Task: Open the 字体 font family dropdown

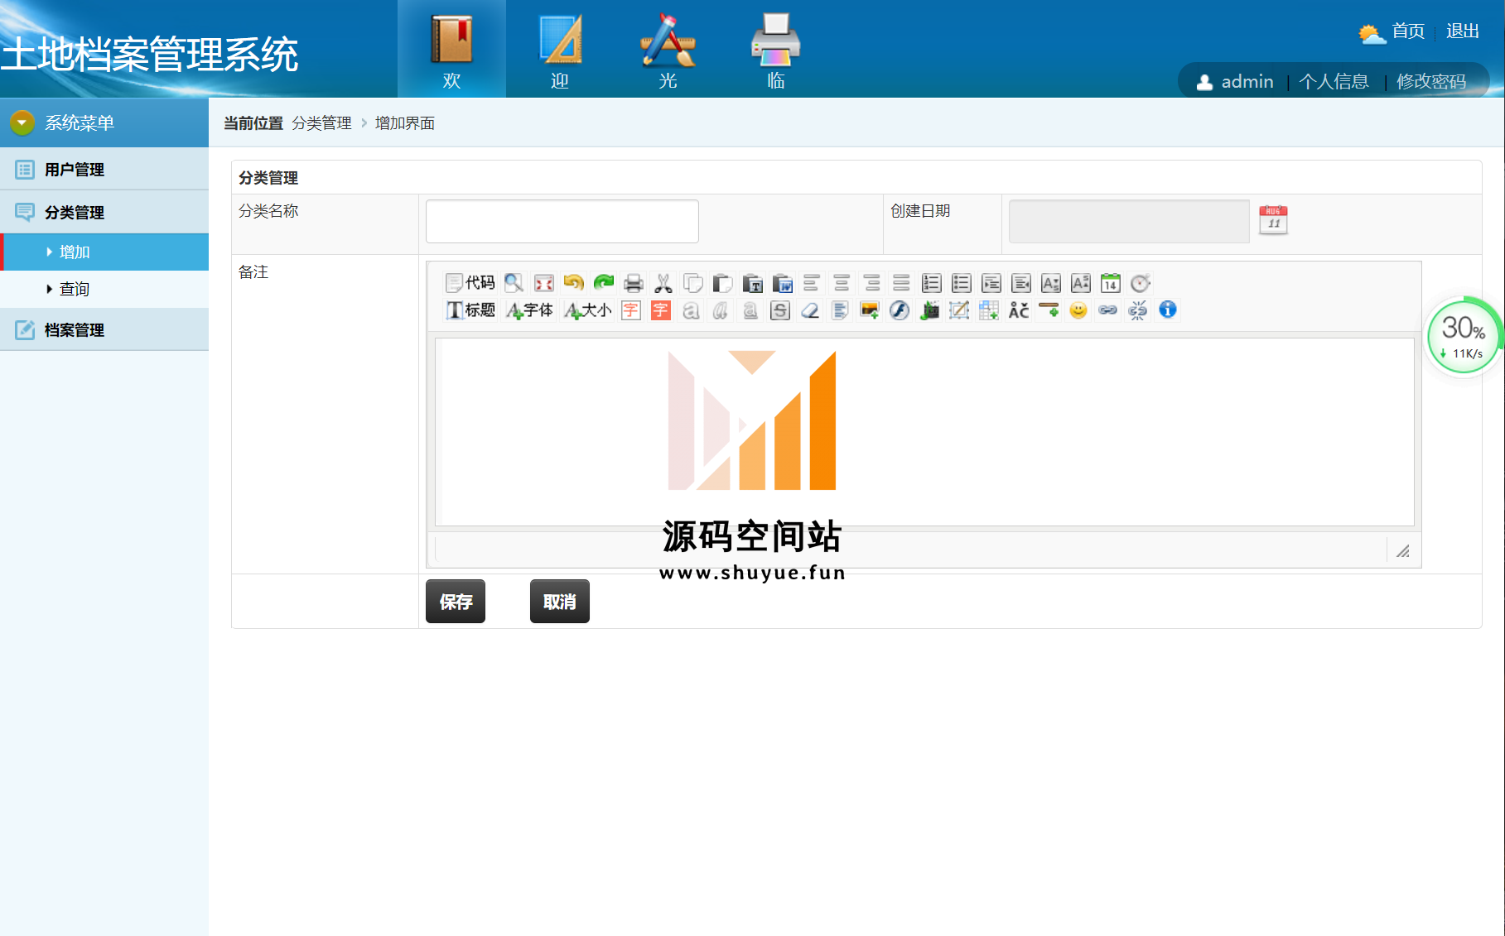Action: pyautogui.click(x=529, y=310)
